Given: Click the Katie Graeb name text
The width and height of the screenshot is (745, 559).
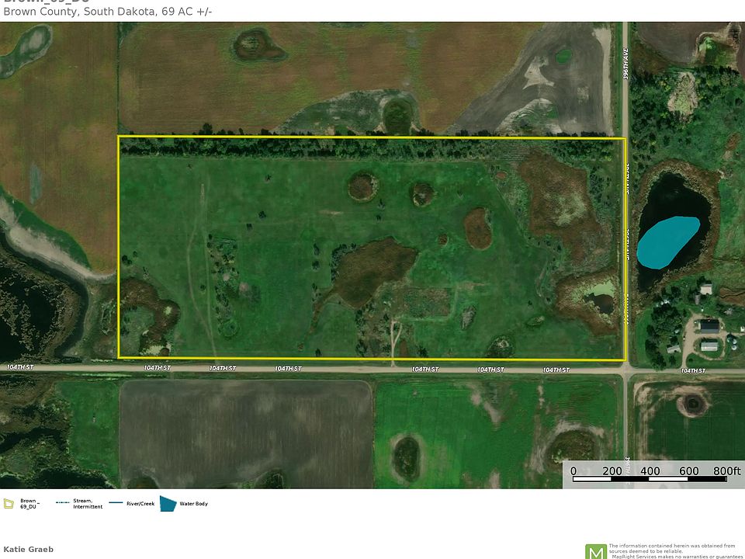Looking at the screenshot, I should 29,549.
